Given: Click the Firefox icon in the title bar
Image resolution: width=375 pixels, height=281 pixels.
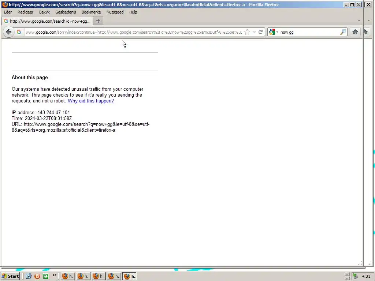Looking at the screenshot, I should click(5, 4).
